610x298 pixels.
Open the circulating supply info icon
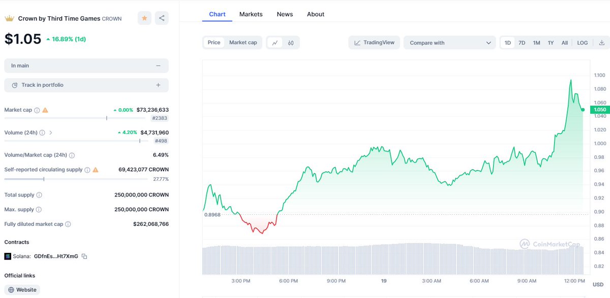[x=87, y=170]
